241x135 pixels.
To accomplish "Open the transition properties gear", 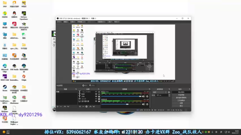I will [169, 92].
